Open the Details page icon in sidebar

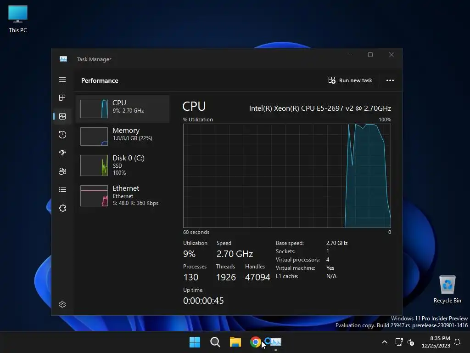(62, 189)
